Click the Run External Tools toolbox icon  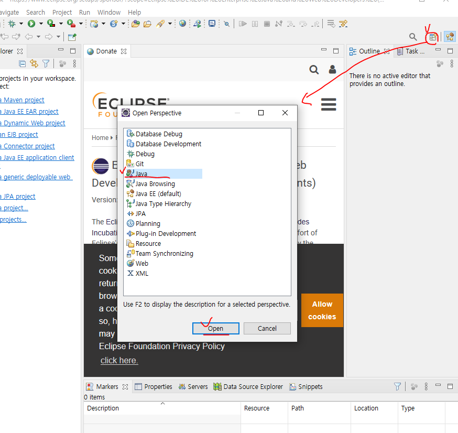tap(71, 24)
